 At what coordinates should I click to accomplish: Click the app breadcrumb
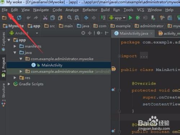[x=34, y=26]
